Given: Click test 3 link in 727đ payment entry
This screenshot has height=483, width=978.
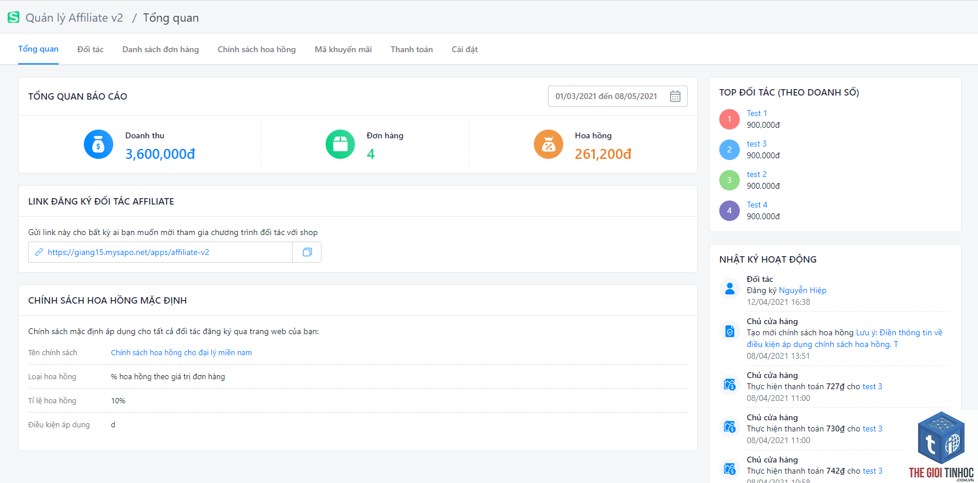Looking at the screenshot, I should click(872, 386).
